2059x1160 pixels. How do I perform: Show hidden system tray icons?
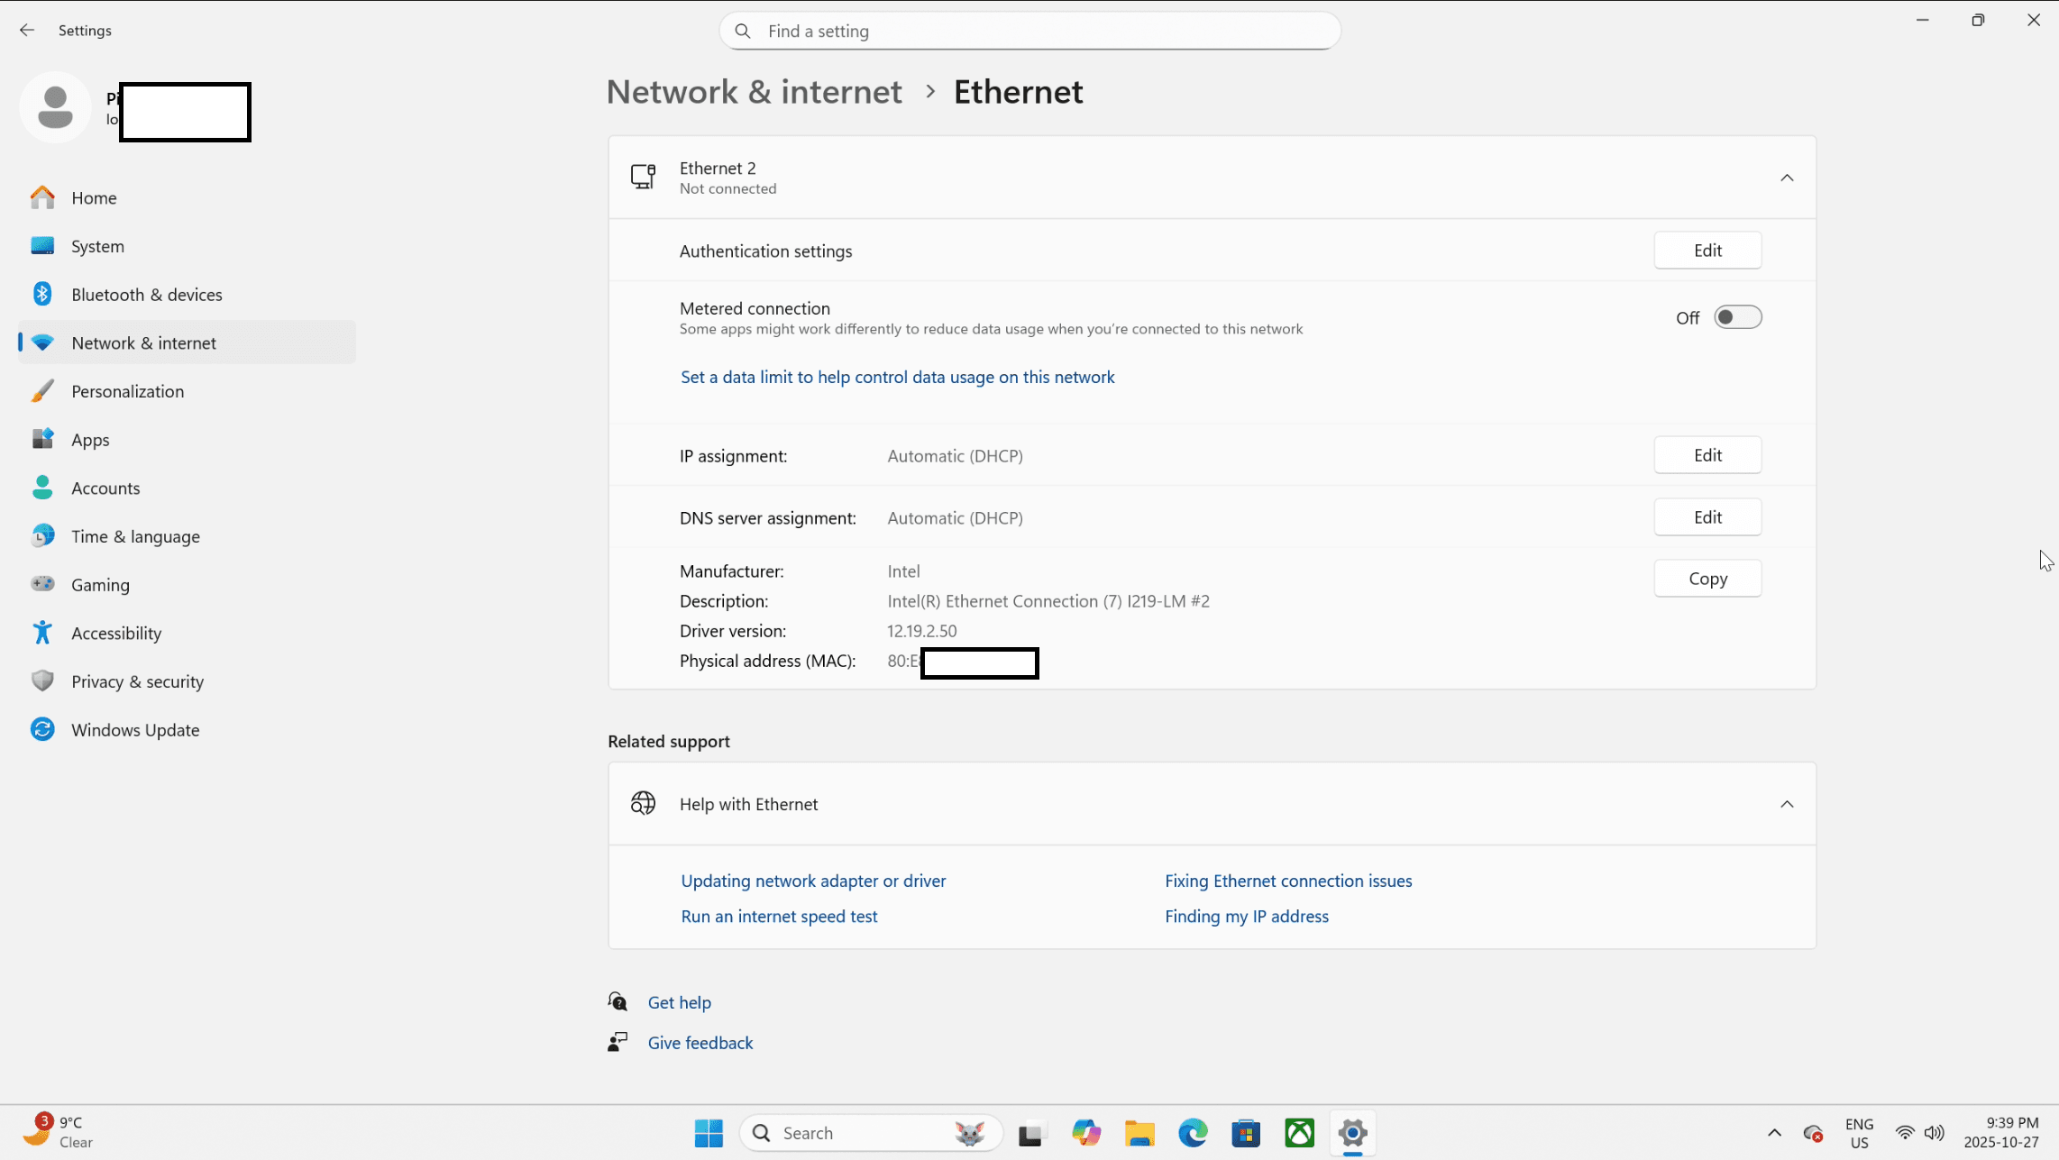[x=1774, y=1133]
